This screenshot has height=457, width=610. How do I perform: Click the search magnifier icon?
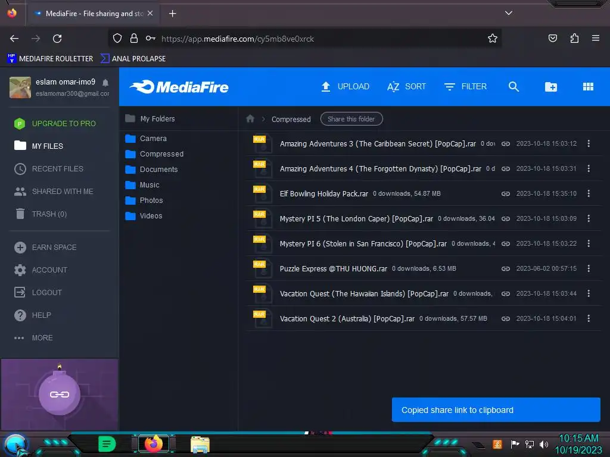tap(513, 87)
